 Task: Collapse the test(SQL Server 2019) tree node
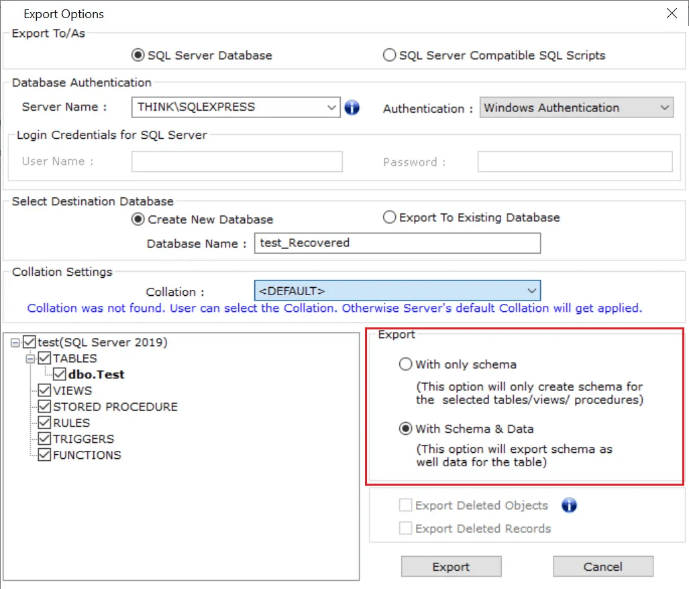click(15, 343)
